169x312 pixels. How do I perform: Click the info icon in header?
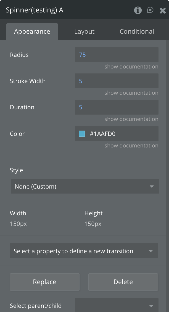[x=138, y=10]
